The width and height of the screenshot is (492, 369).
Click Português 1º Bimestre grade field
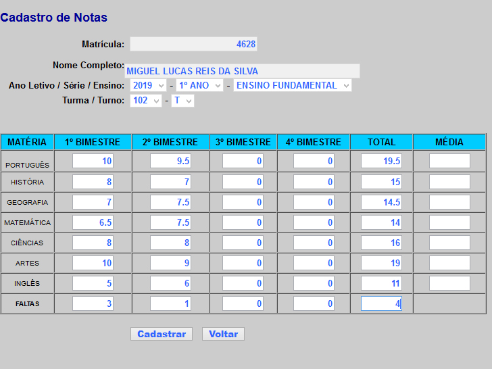(x=93, y=162)
